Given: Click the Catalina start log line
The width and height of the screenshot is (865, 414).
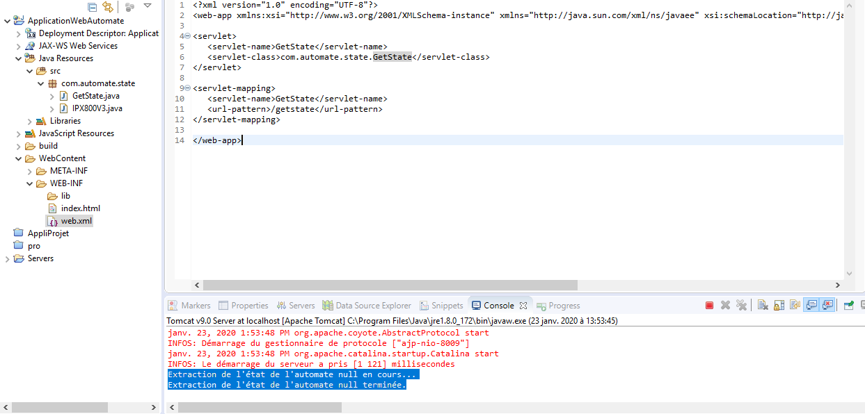Looking at the screenshot, I should [333, 354].
